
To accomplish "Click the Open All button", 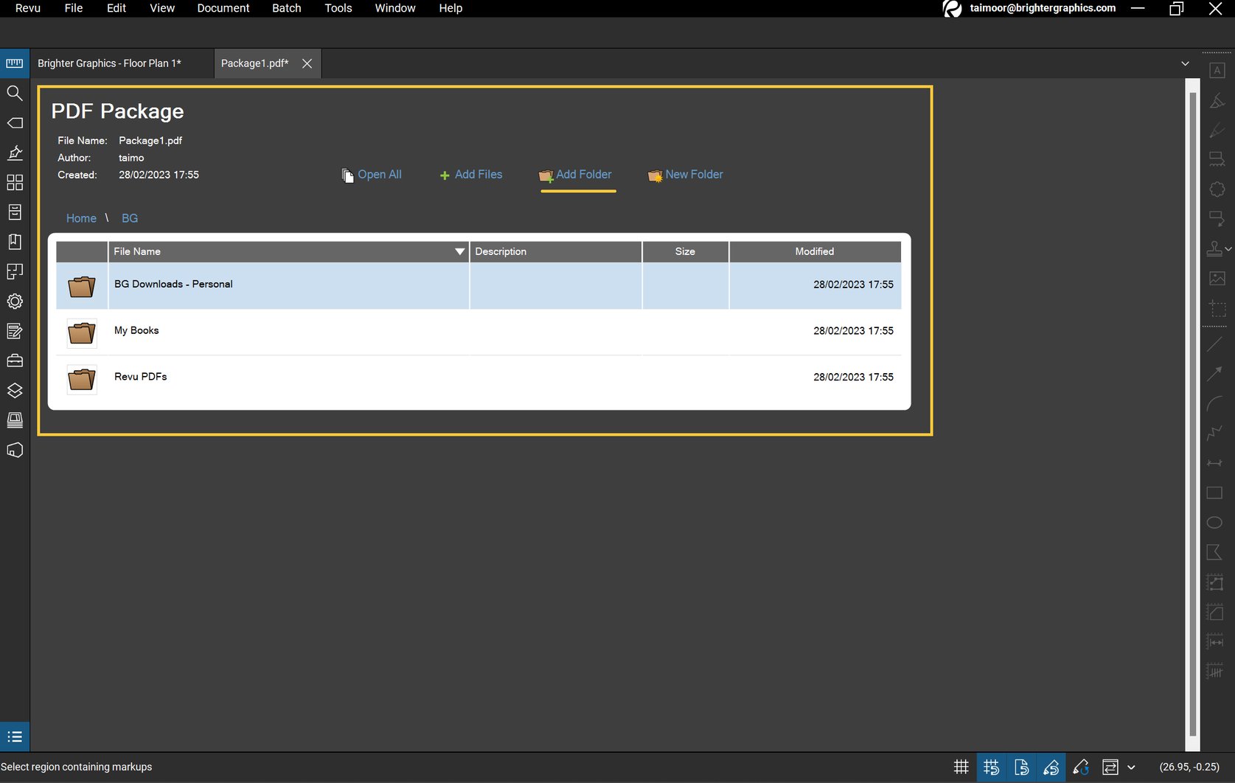I will tap(372, 175).
